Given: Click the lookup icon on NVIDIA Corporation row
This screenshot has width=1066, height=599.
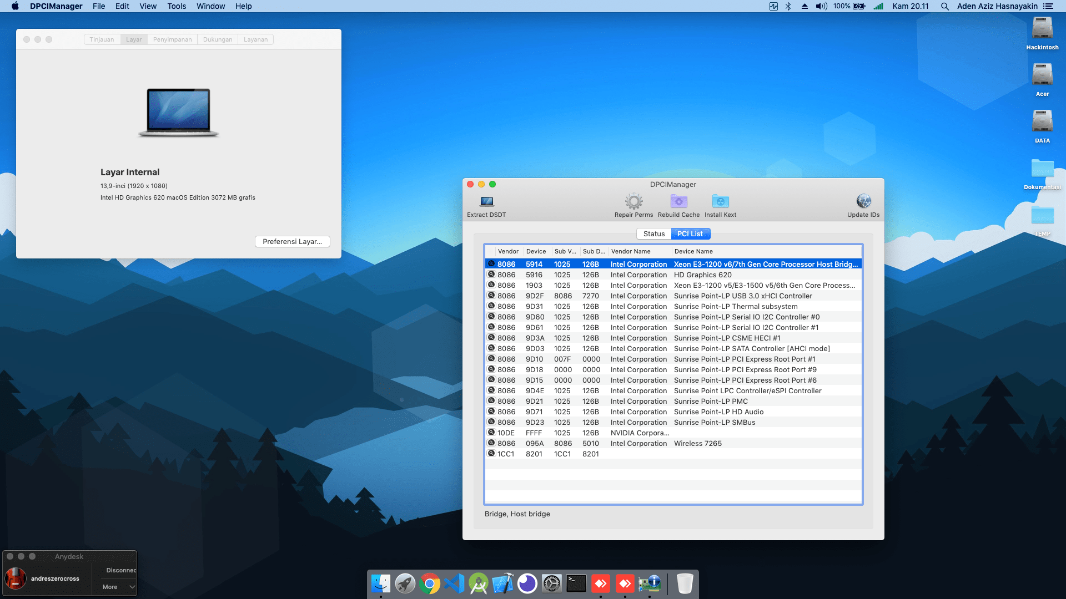Looking at the screenshot, I should pyautogui.click(x=491, y=433).
